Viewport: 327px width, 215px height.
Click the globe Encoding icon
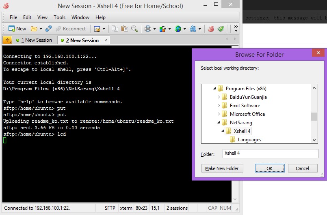(x=178, y=29)
